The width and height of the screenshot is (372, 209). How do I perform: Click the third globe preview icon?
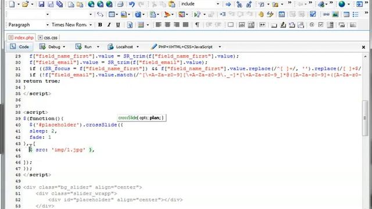coord(109,4)
